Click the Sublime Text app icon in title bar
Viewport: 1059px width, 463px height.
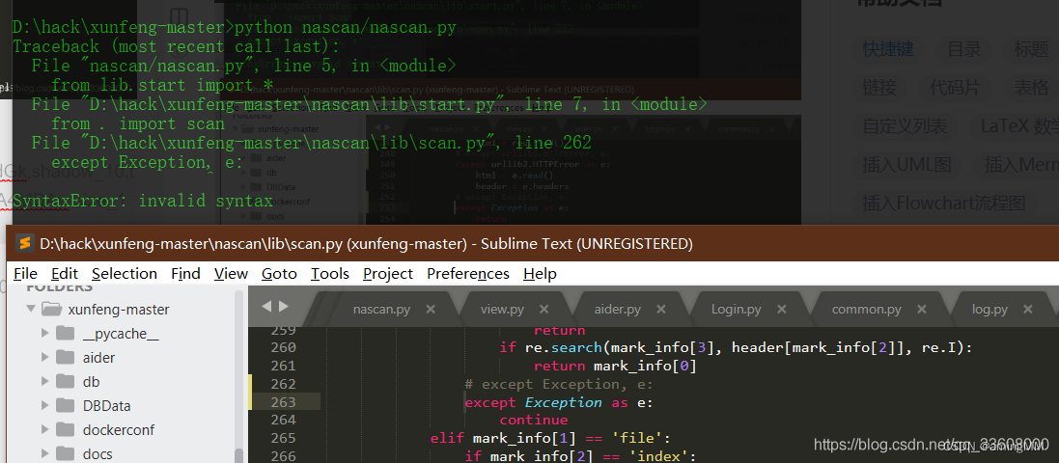pyautogui.click(x=25, y=244)
